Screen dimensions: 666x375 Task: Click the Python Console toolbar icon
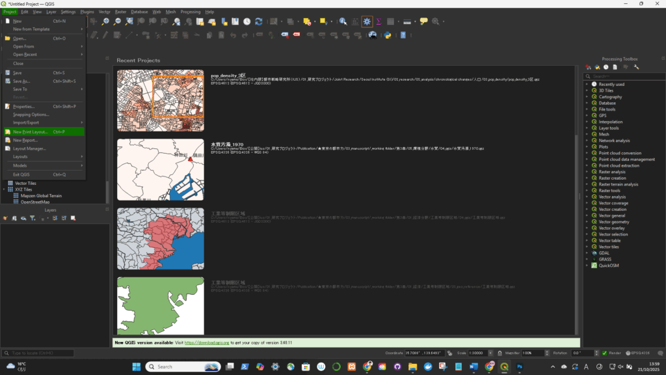coord(388,35)
